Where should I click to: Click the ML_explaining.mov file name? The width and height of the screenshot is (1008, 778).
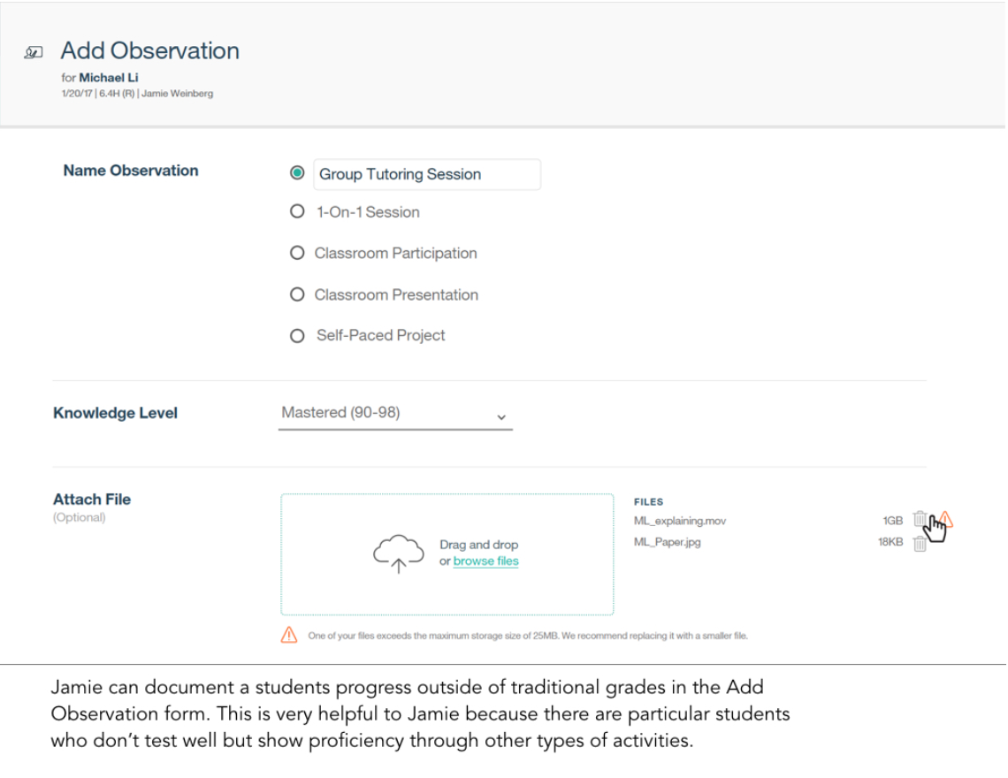tap(679, 522)
